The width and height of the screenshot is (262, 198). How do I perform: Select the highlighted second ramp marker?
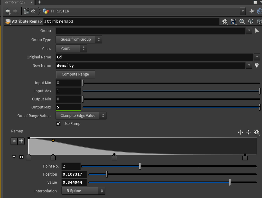point(53,157)
